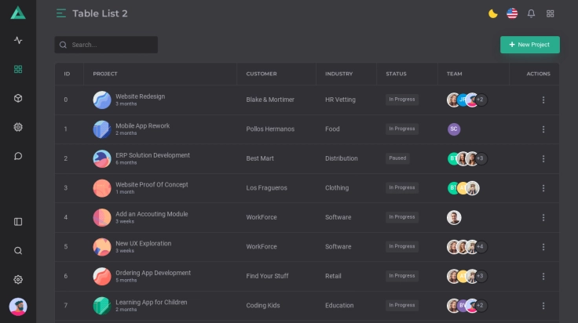578x323 pixels.
Task: Select the cube box icon in sidebar
Action: pyautogui.click(x=18, y=98)
